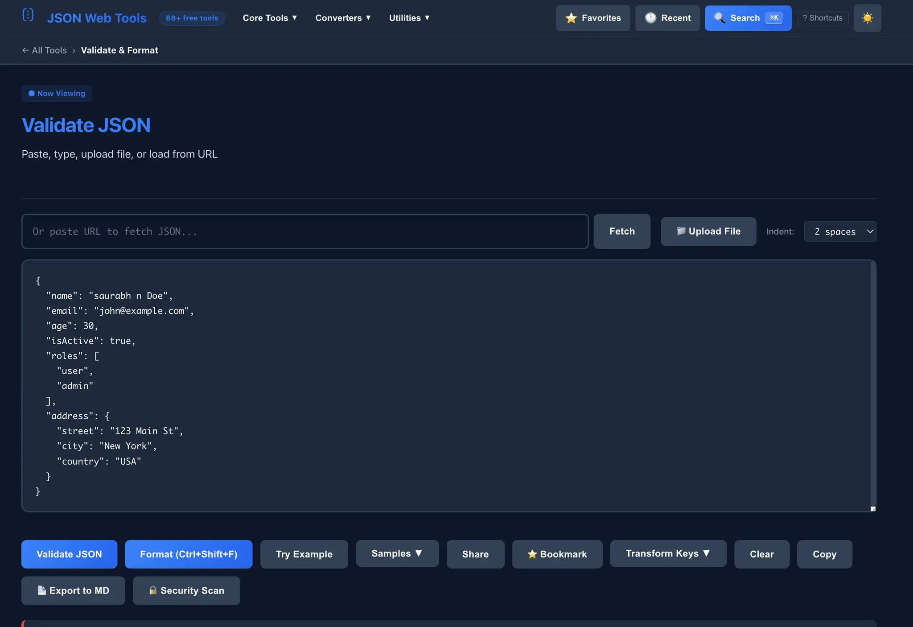Open the Indent spaces dropdown
This screenshot has width=913, height=627.
click(840, 231)
